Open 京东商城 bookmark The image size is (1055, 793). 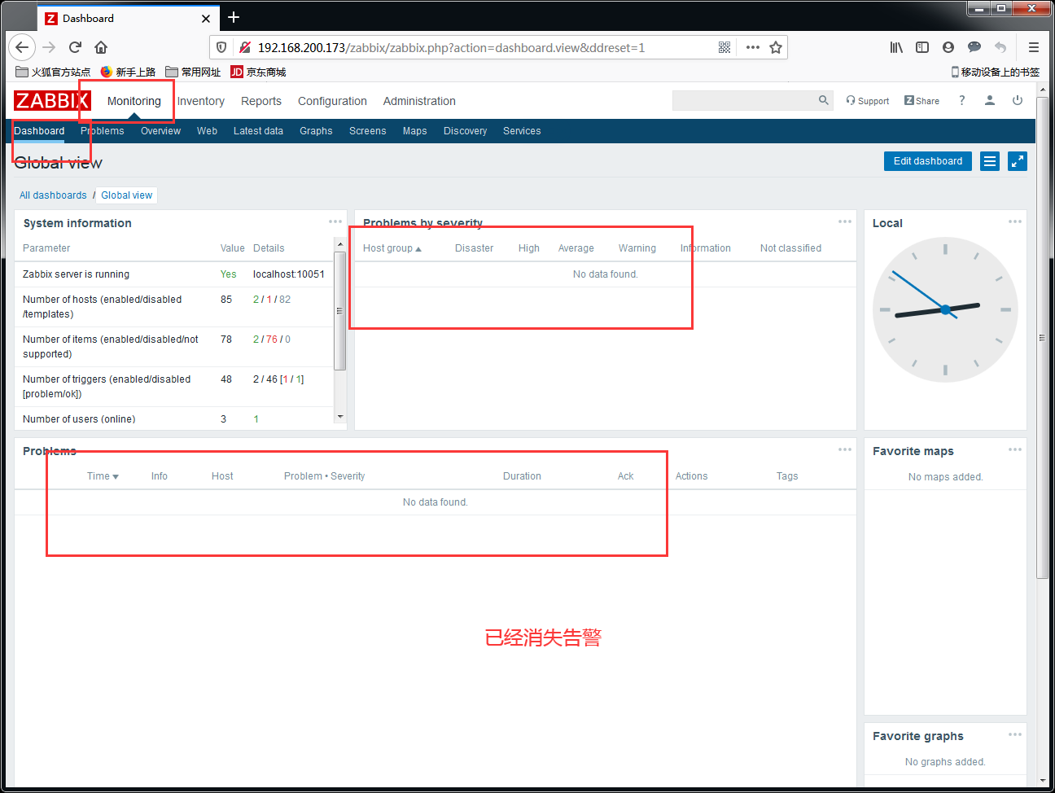[258, 72]
